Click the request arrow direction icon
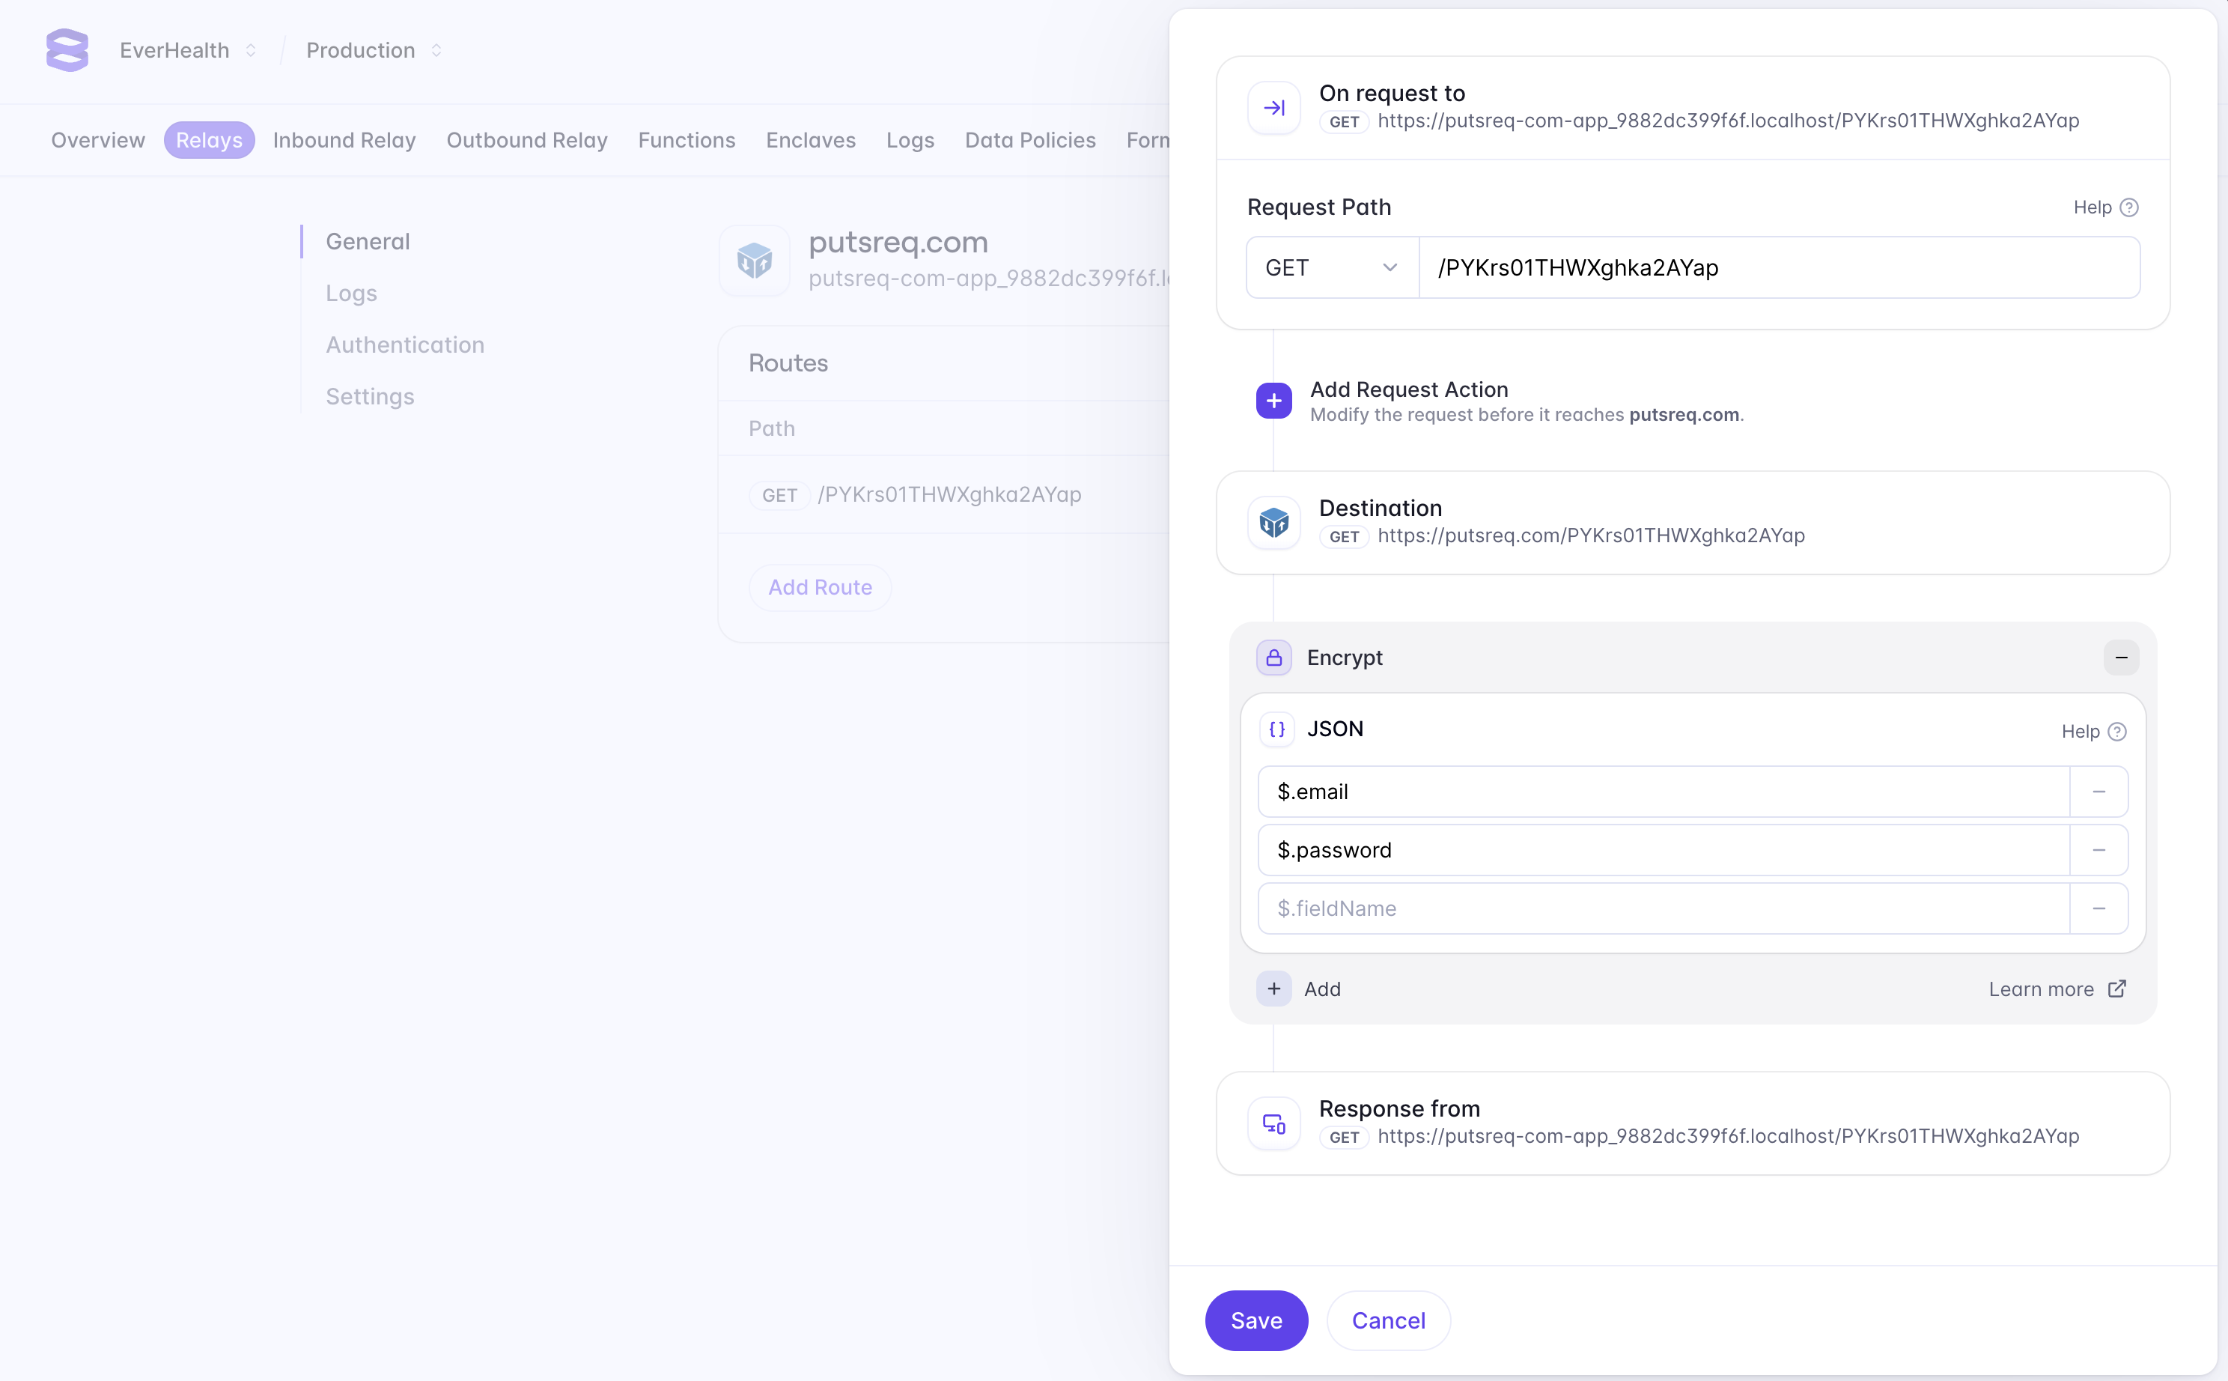 1275,109
